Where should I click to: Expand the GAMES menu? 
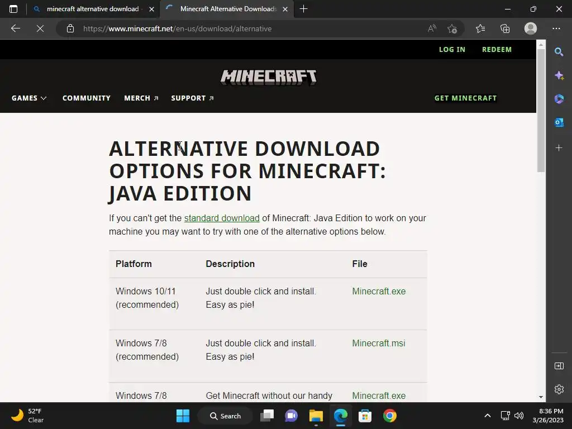tap(29, 98)
